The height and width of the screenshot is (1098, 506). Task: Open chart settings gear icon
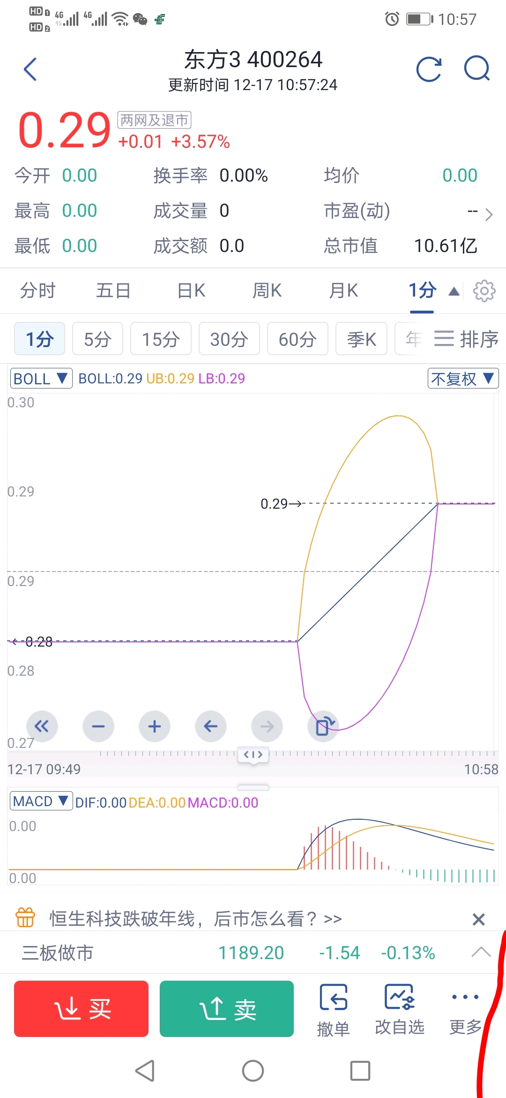pyautogui.click(x=484, y=291)
